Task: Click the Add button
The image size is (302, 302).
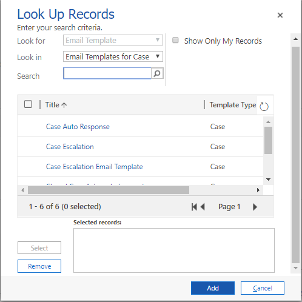Action: click(213, 288)
